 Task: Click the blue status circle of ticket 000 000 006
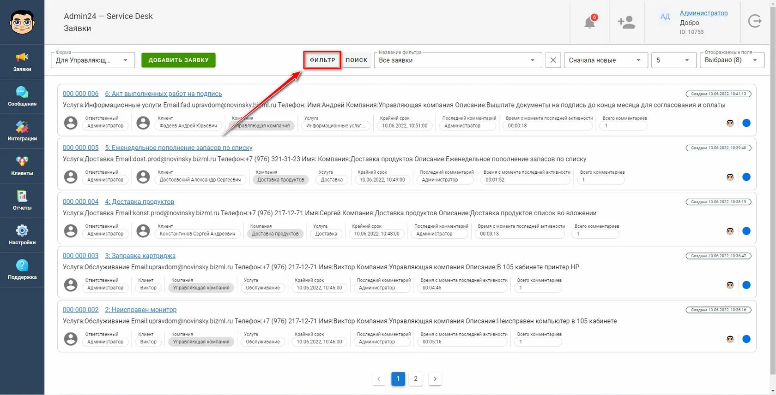746,123
